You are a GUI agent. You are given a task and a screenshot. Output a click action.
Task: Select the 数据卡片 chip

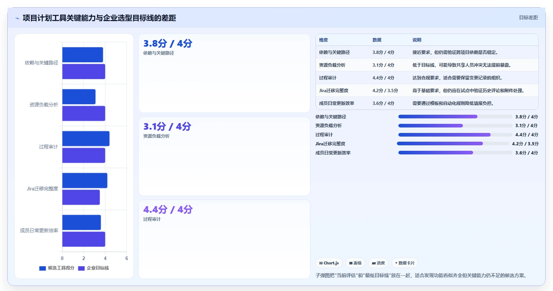point(405,263)
